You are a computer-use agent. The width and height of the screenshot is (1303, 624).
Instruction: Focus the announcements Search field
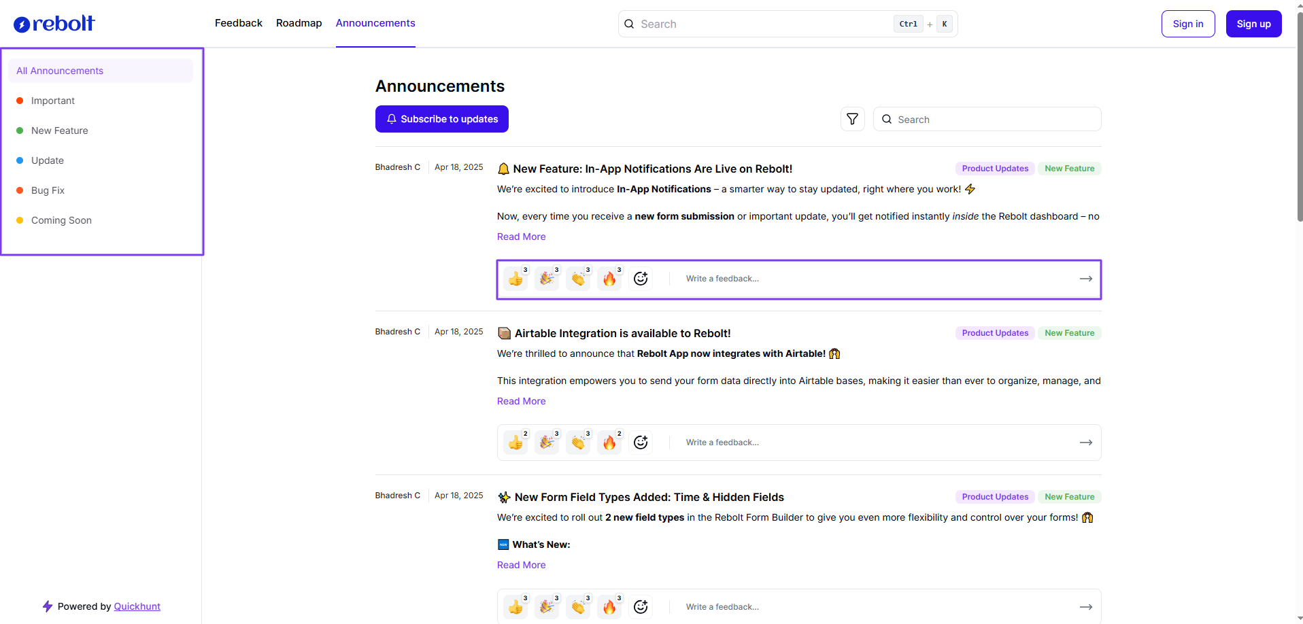[x=987, y=119]
